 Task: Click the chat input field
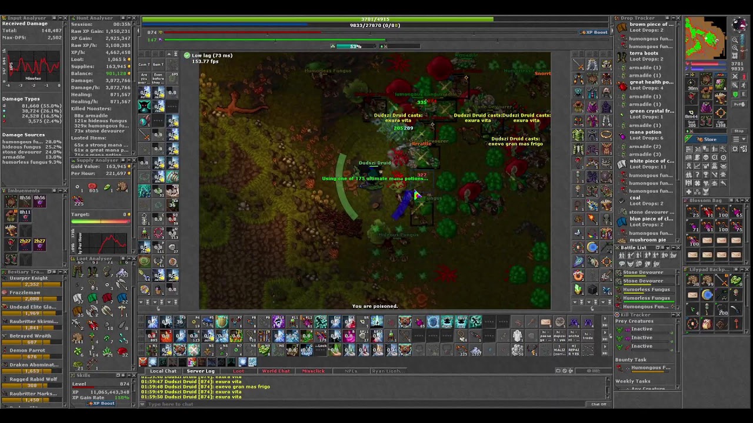365,404
